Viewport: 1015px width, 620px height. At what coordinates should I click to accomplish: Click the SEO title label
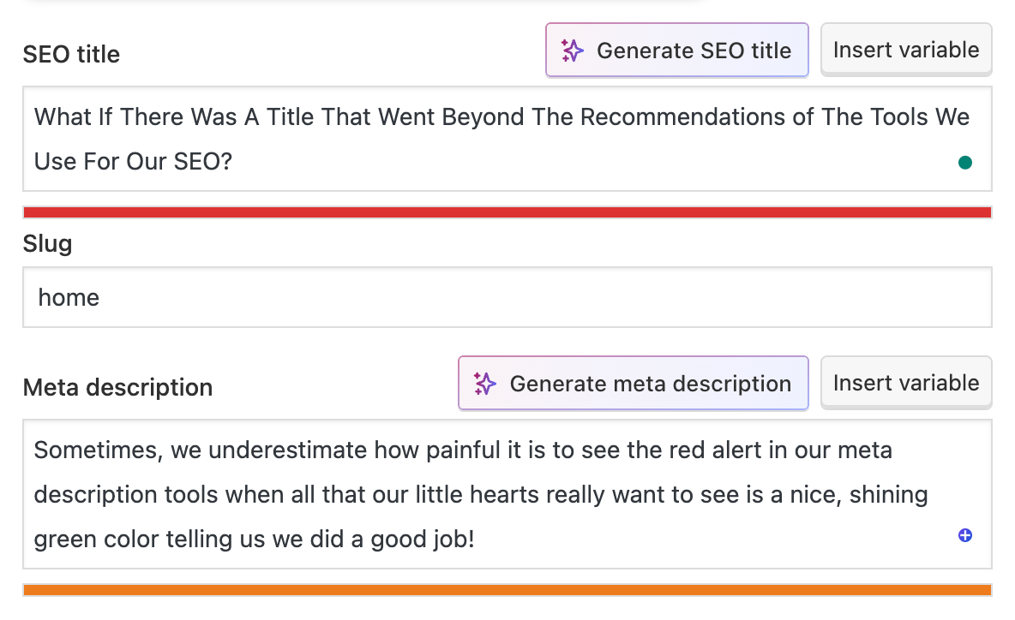(x=71, y=55)
